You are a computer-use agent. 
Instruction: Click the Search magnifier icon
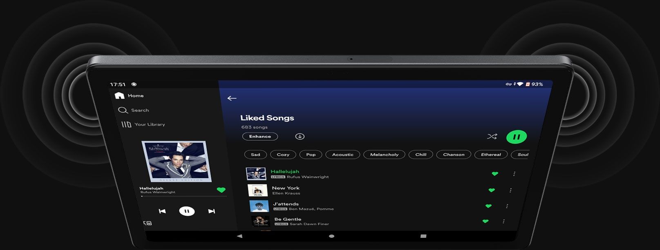pos(123,110)
